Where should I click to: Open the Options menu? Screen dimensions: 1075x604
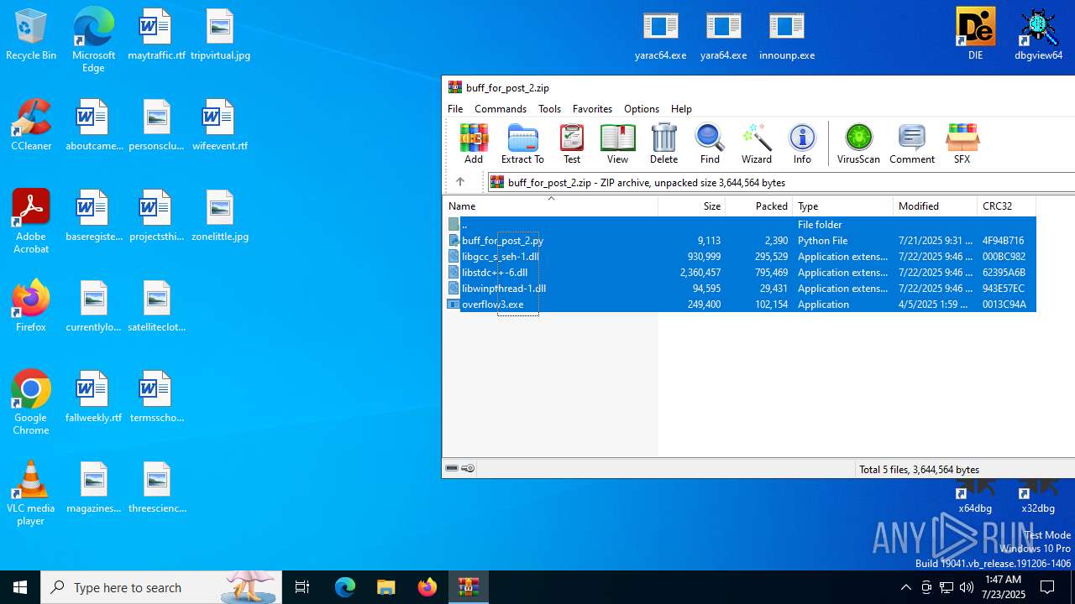(641, 109)
